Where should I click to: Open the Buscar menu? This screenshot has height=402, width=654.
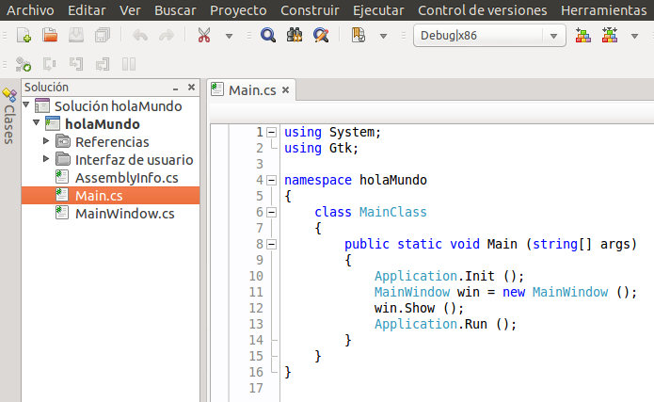pos(175,10)
